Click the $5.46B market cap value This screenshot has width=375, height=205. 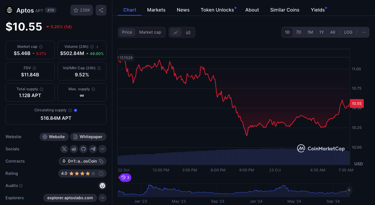click(x=22, y=54)
